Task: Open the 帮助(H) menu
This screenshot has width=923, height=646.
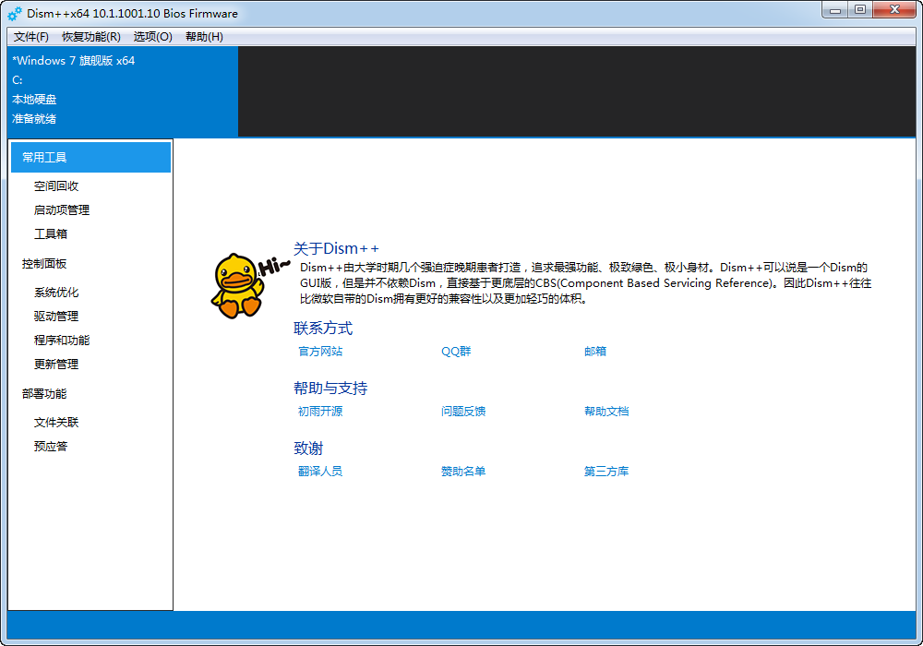Action: tap(204, 37)
